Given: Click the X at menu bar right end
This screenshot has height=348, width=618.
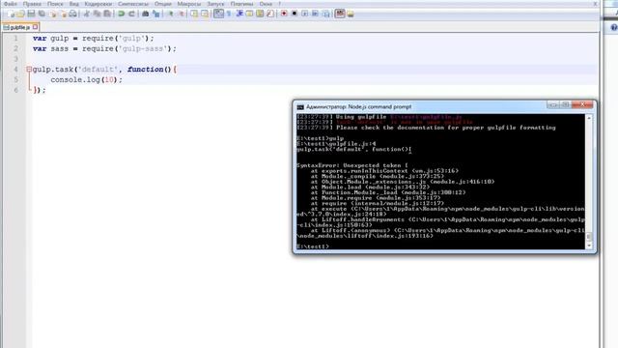Looking at the screenshot, I should 595,4.
